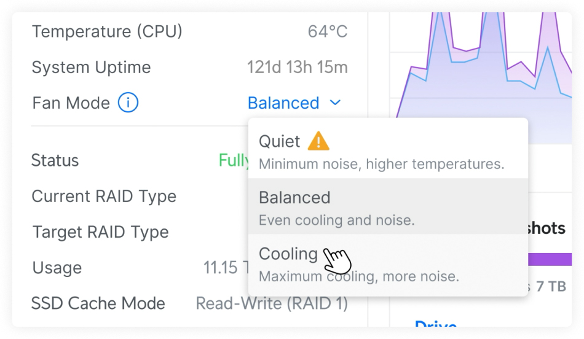This screenshot has width=584, height=339.
Task: Click the Temperature (CPU) label
Action: [107, 31]
